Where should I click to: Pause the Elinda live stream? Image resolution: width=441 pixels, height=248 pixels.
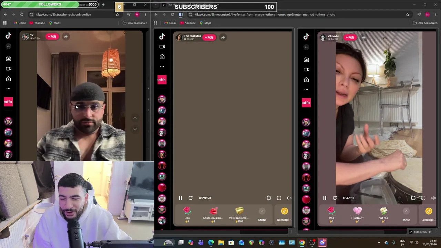(325, 198)
